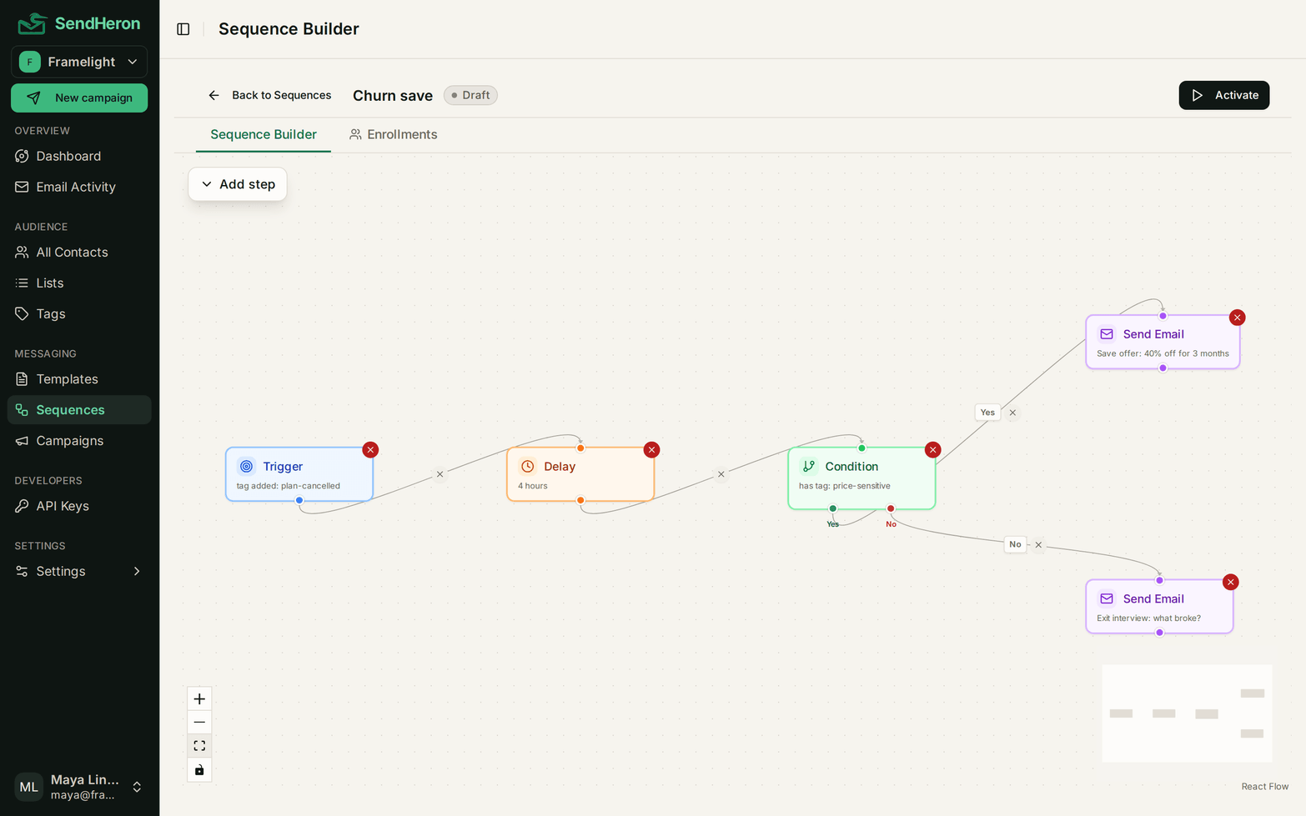Click the envelope icon on Save offer node
The height and width of the screenshot is (816, 1306).
tap(1106, 334)
